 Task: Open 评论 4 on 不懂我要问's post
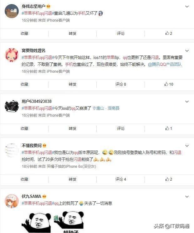click(x=120, y=179)
